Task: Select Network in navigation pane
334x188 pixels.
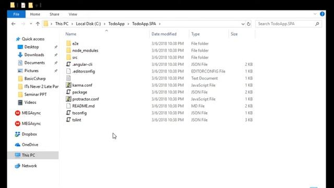Action: (x=29, y=166)
